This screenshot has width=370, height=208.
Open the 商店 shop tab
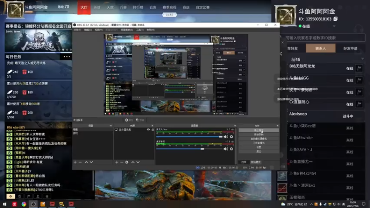coord(186,7)
